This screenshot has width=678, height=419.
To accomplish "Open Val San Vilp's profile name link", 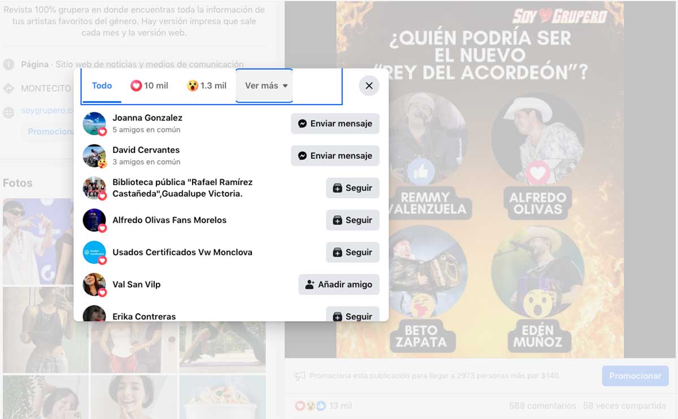I will tap(136, 285).
